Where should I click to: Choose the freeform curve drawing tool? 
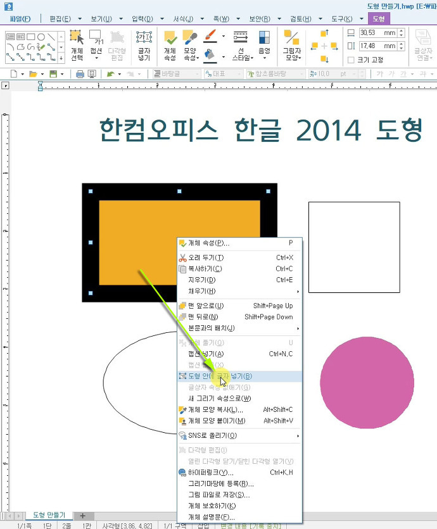[31, 47]
